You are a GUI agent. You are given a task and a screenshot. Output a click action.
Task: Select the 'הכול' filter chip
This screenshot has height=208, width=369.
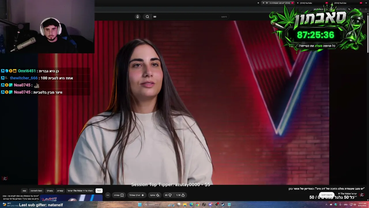click(99, 191)
